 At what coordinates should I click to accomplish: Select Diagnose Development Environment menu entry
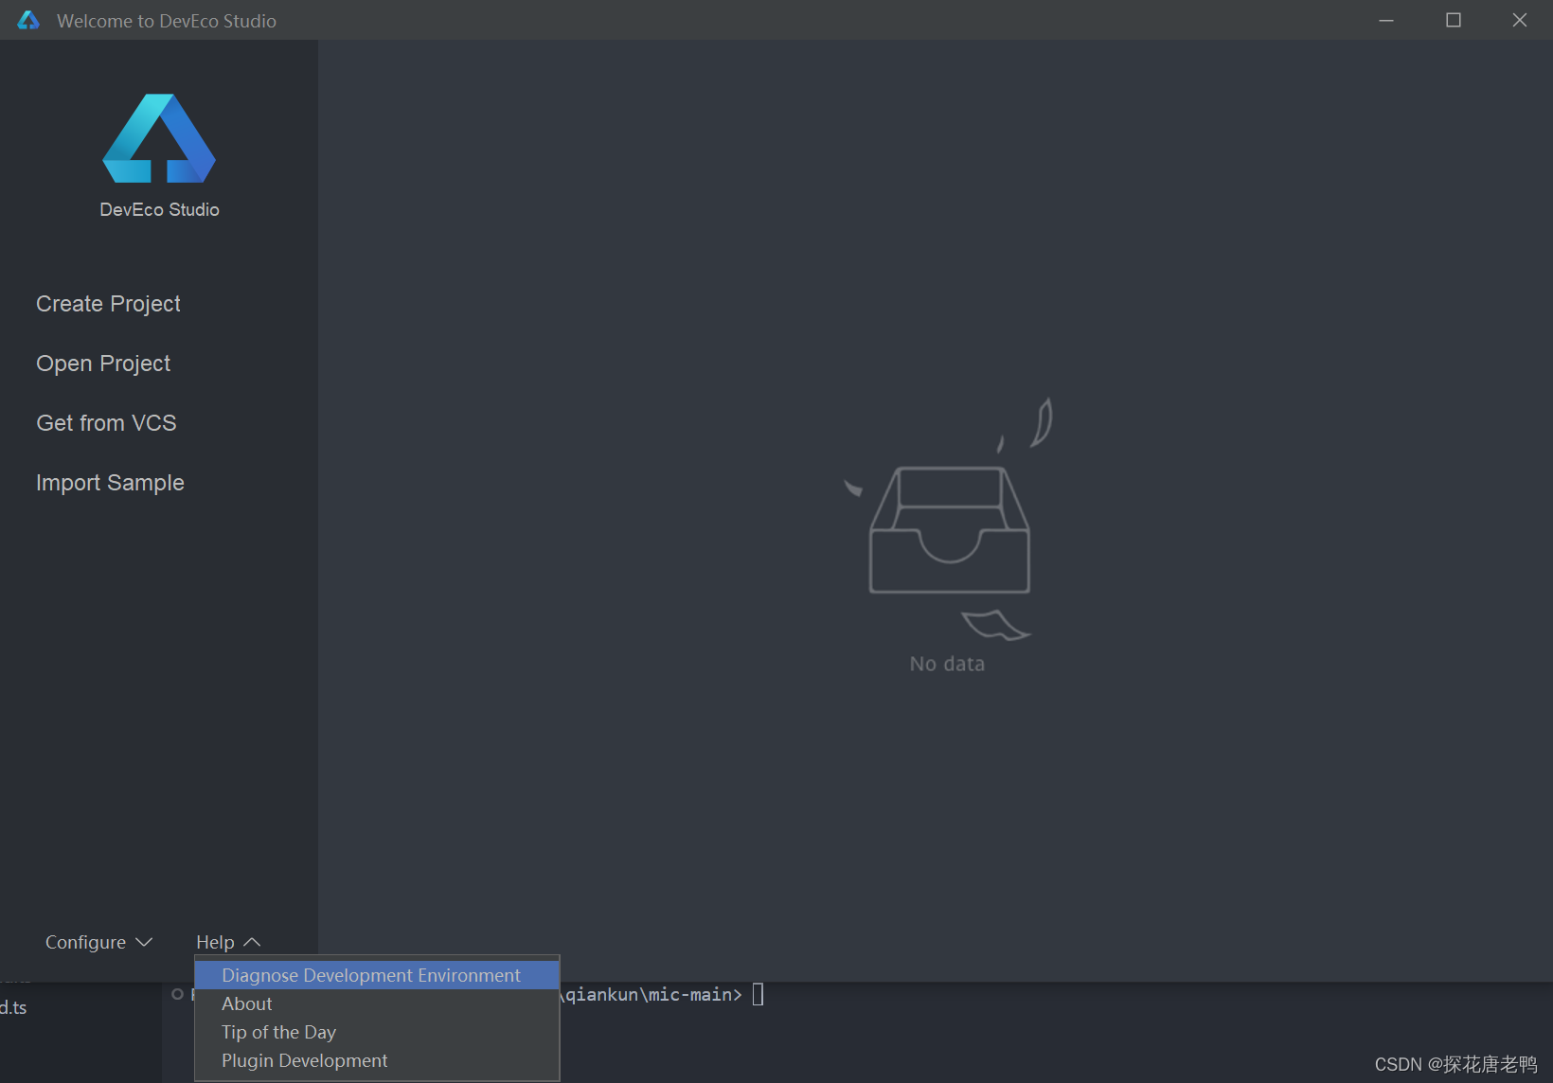pos(377,975)
